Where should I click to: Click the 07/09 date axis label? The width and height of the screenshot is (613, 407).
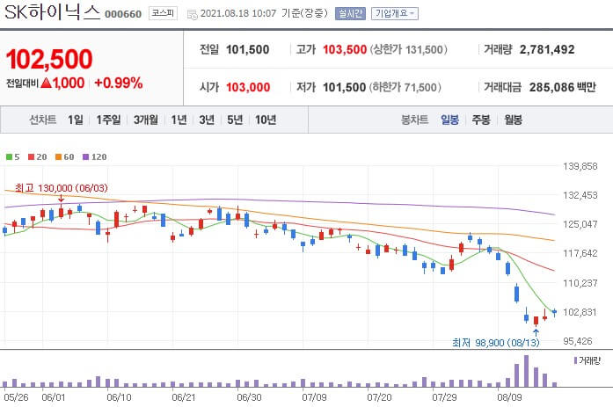314,397
